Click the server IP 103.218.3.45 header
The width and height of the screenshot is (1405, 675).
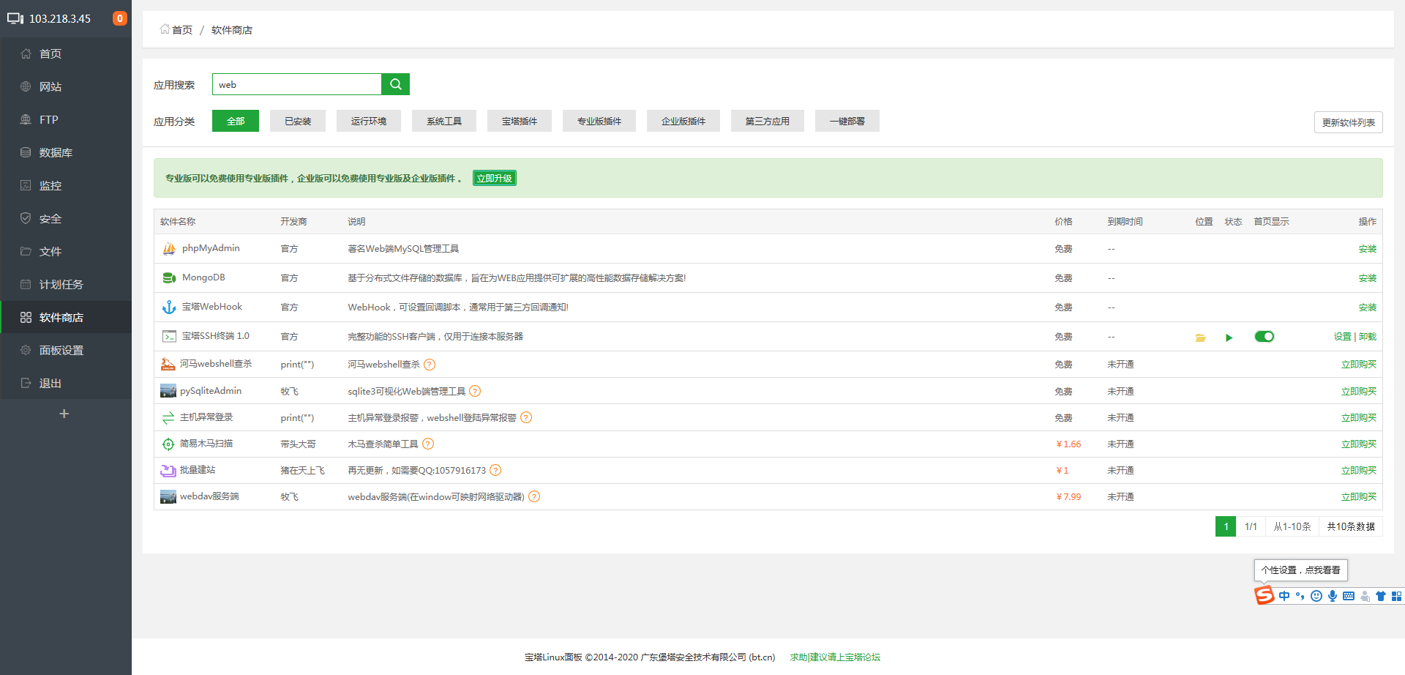60,18
